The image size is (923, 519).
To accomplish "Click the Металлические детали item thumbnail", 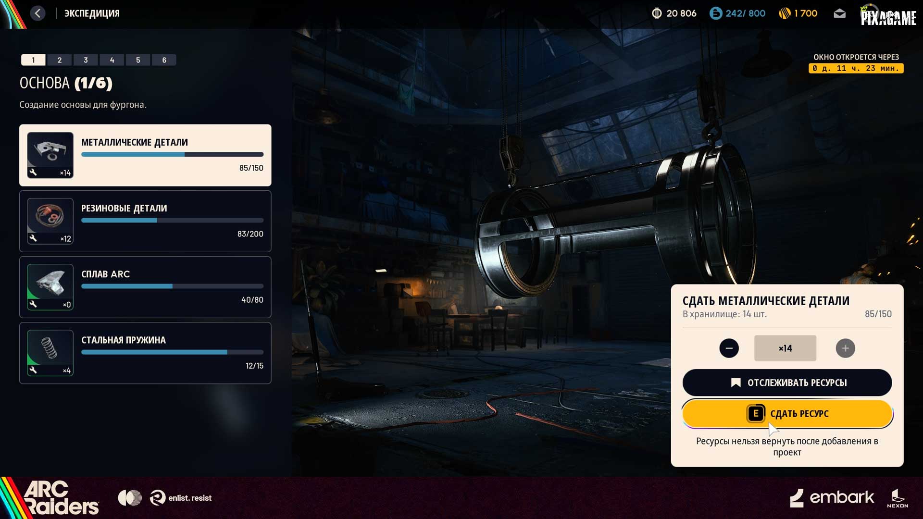I will pos(50,155).
